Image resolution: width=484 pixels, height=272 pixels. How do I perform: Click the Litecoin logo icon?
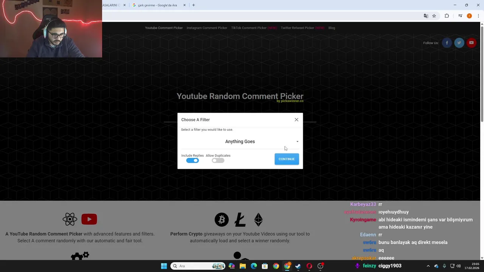(240, 219)
